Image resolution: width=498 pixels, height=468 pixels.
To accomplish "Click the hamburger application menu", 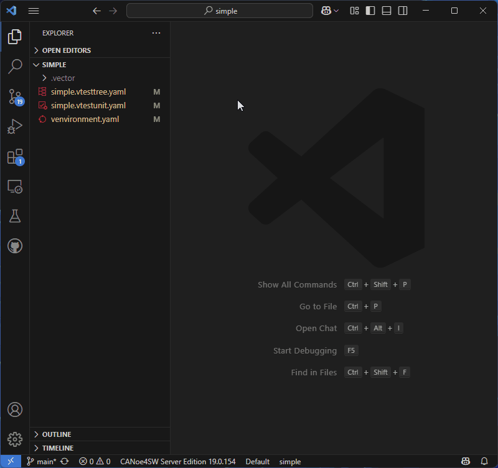I will [x=34, y=11].
